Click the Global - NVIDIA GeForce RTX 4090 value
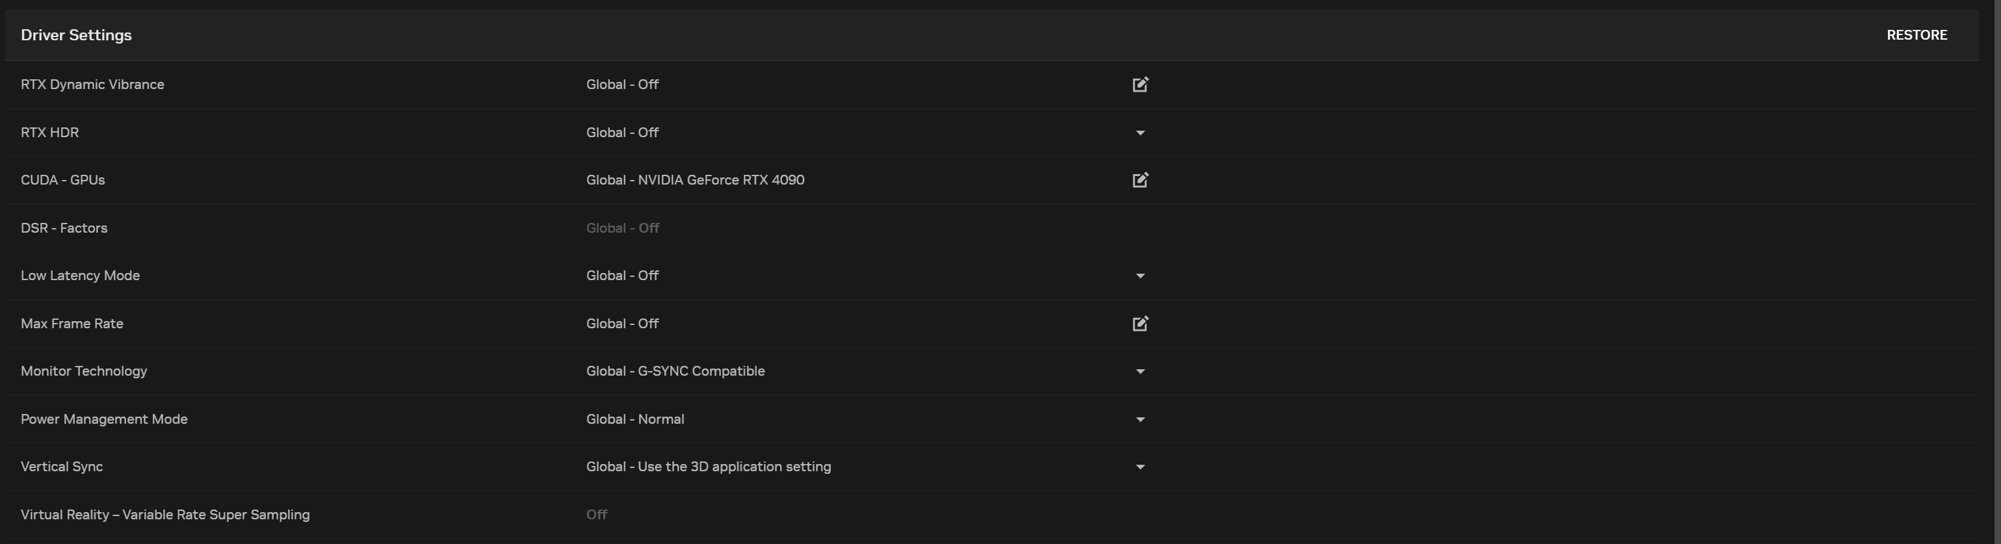The width and height of the screenshot is (2001, 544). pyautogui.click(x=694, y=179)
